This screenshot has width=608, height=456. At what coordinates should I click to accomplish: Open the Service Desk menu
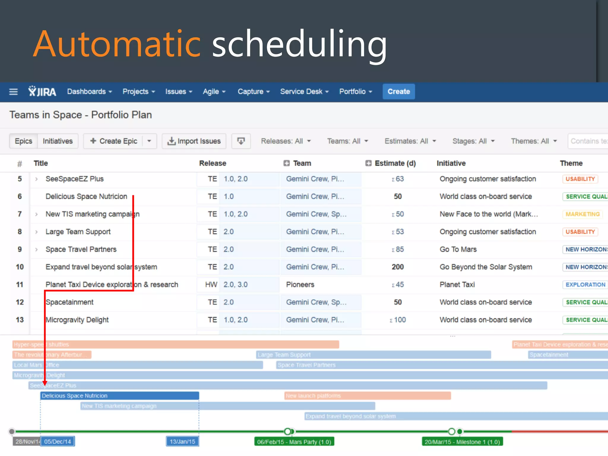(304, 91)
